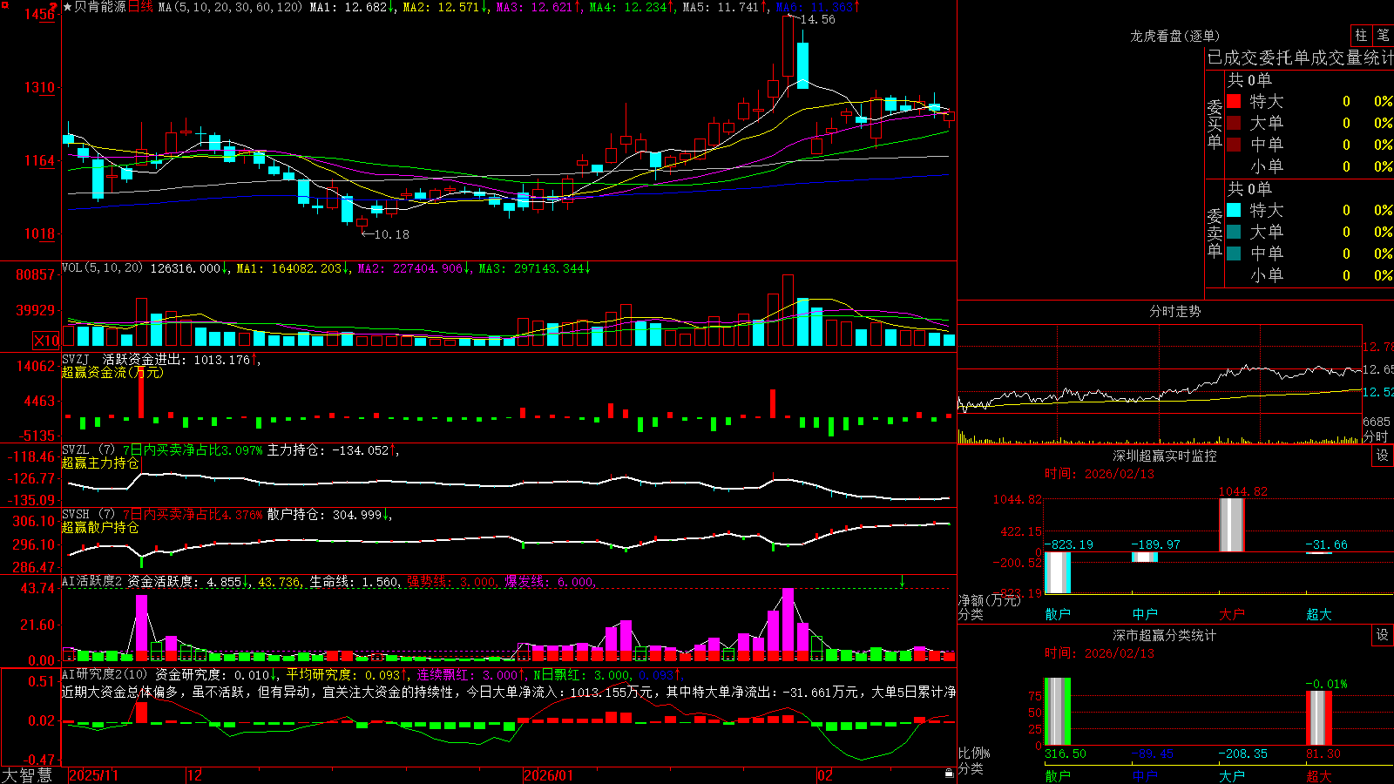Select the 大户 bar valued 1044.82
Screen dimensions: 1394x784
[x=1231, y=525]
